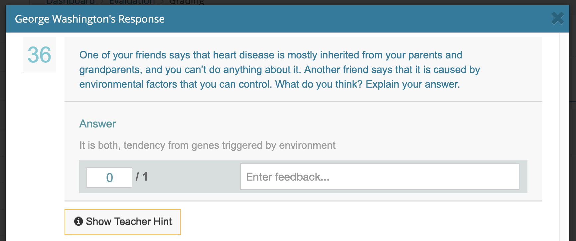Click the score box showing 0
Image resolution: width=576 pixels, height=241 pixels.
pyautogui.click(x=109, y=178)
